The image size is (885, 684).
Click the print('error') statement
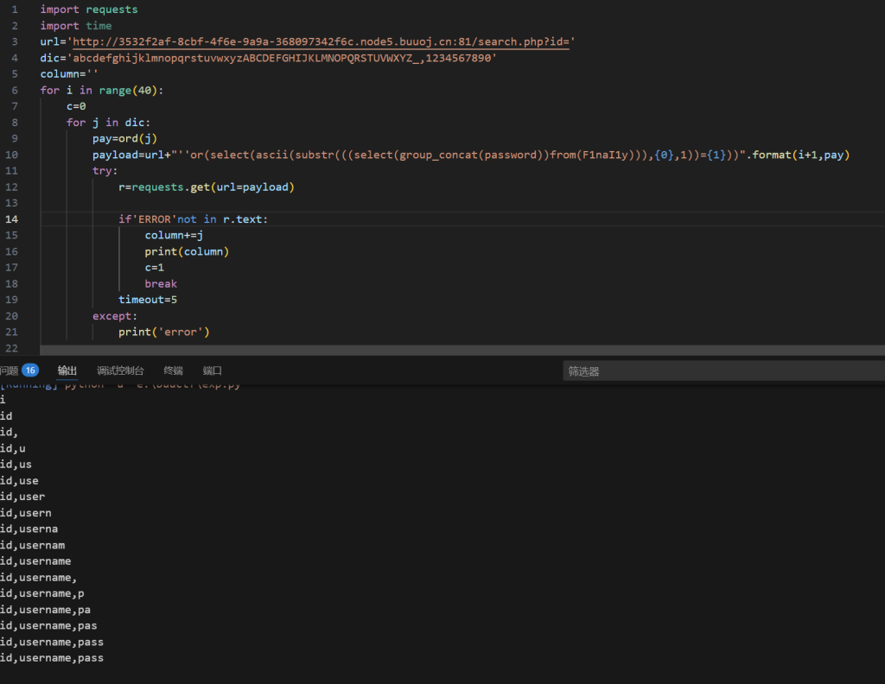coord(163,332)
